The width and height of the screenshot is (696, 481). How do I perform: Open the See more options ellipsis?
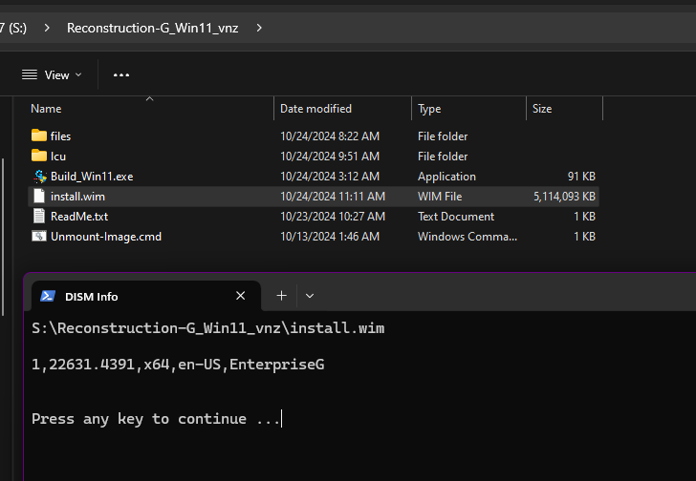(x=120, y=74)
